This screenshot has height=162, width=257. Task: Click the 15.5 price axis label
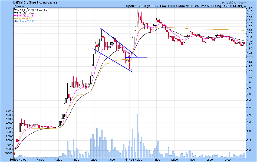point(250,30)
